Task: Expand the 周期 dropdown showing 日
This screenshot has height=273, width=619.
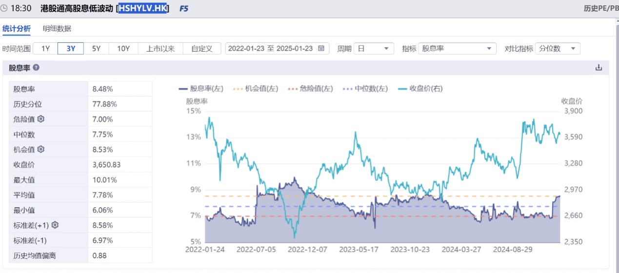Action: coord(374,48)
